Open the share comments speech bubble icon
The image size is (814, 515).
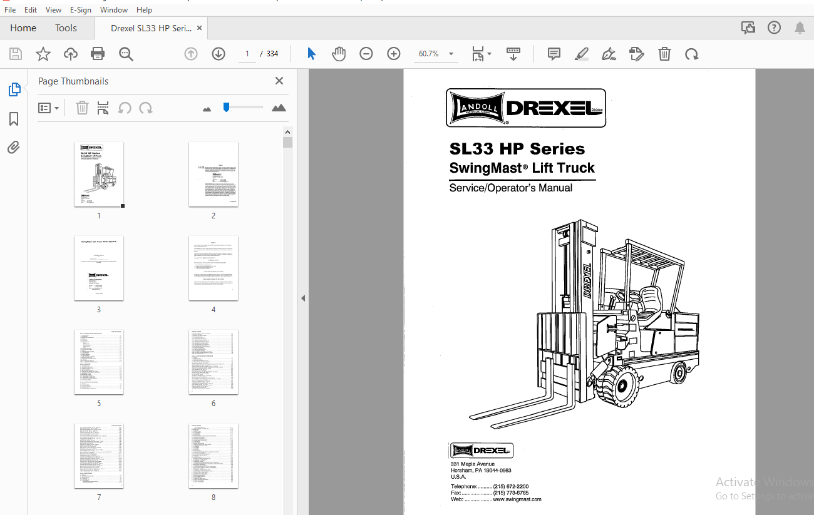[748, 28]
